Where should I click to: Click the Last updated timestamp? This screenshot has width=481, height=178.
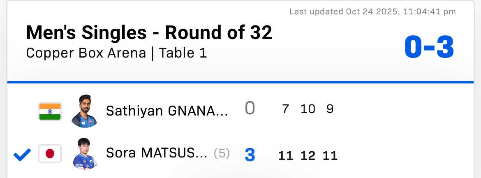[x=372, y=12]
